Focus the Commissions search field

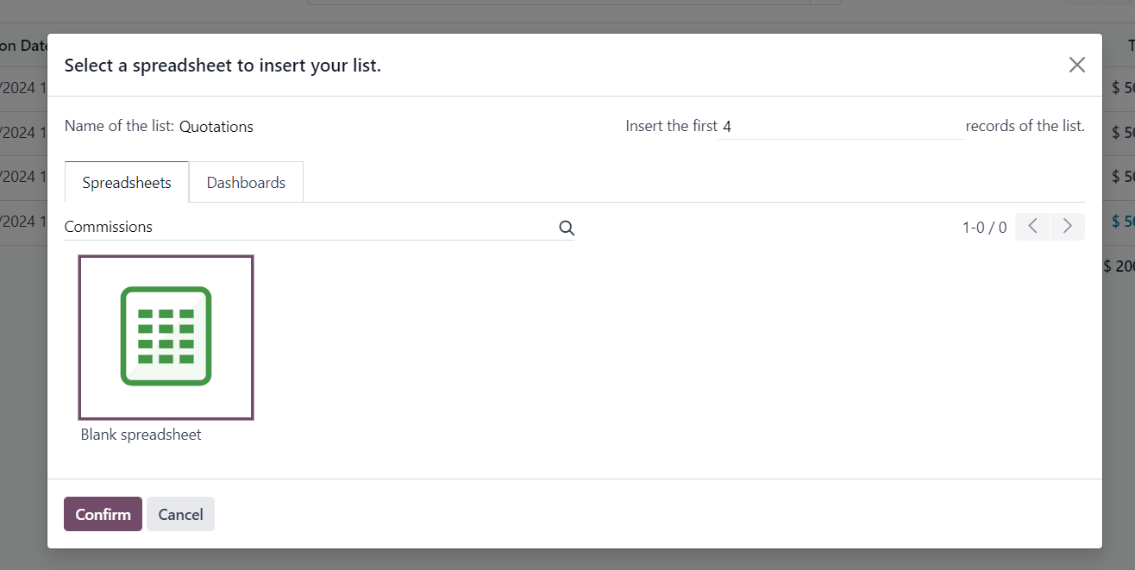310,227
